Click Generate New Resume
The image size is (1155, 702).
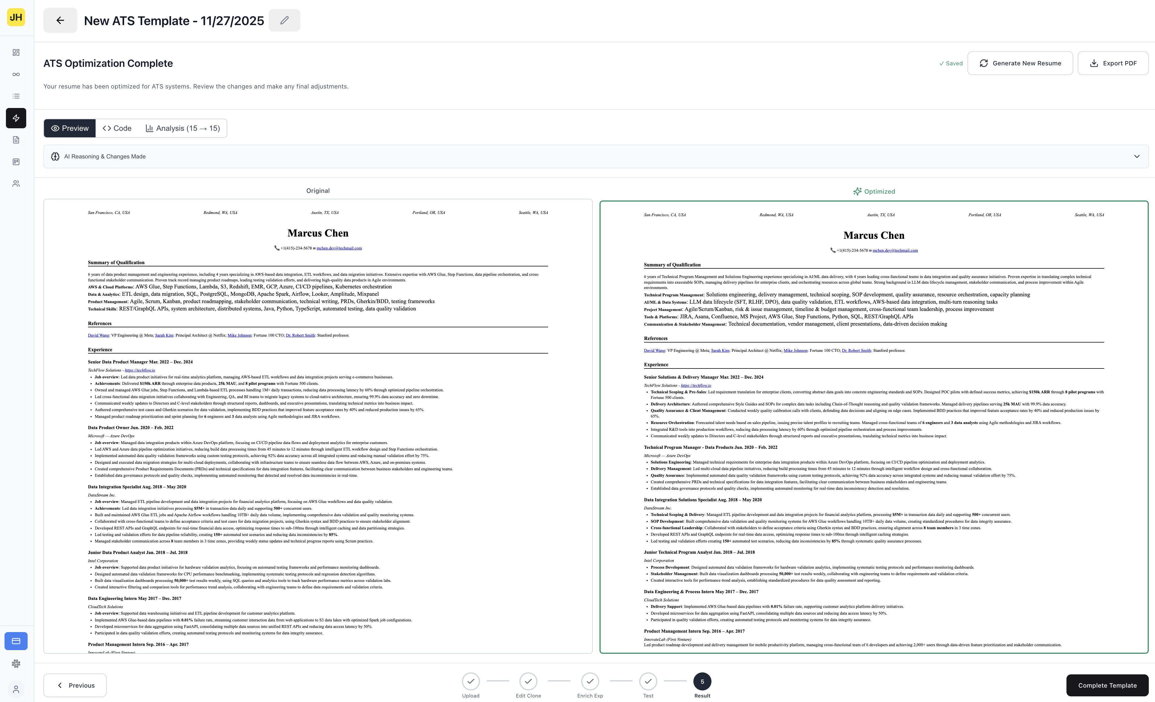point(1020,63)
